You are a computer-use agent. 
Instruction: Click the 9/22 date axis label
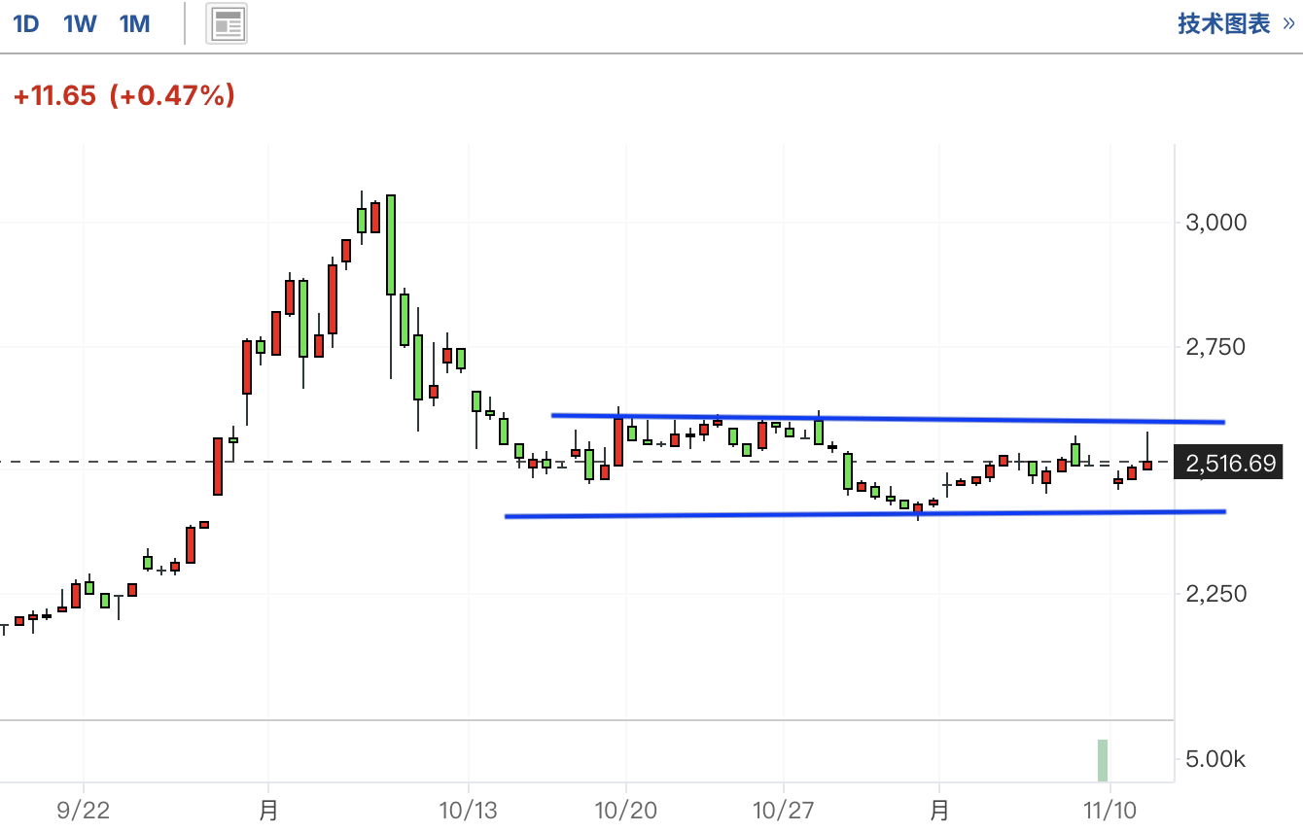(84, 810)
